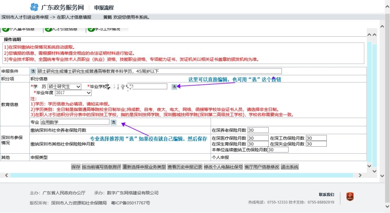Click 省厅用户信息修改 button
The image size is (390, 213).
[262, 167]
